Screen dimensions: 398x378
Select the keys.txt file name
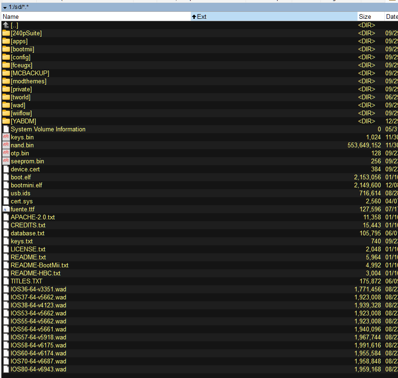tap(22, 241)
